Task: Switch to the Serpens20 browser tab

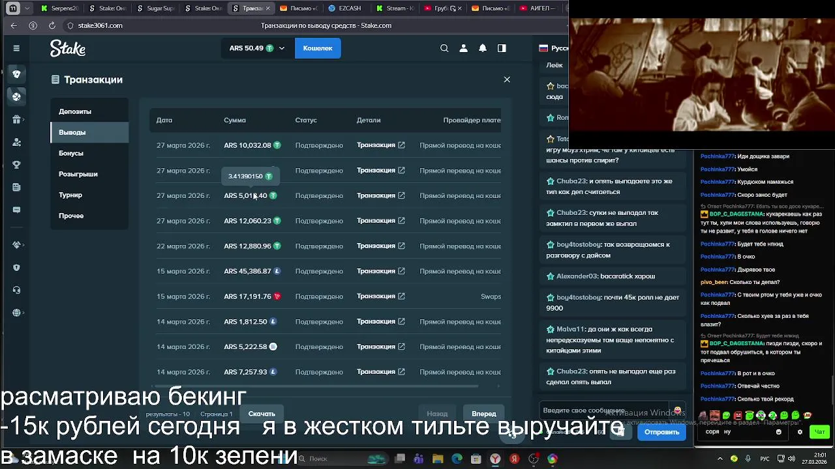Action: 59,8
